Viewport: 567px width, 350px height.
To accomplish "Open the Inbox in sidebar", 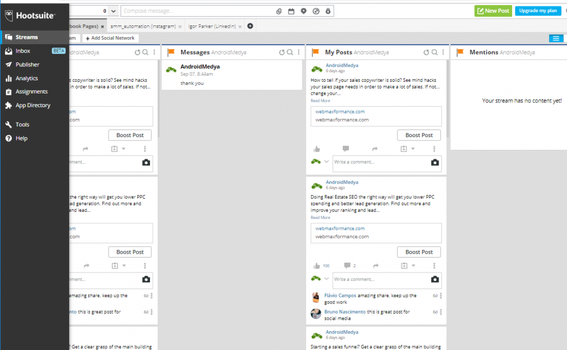I will pos(35,51).
